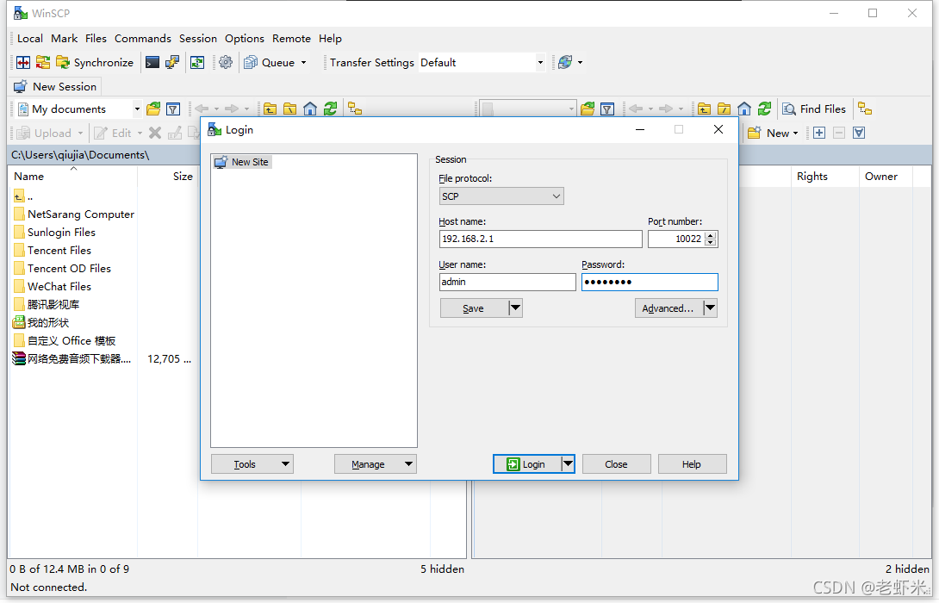The width and height of the screenshot is (939, 603).
Task: Select the New Session tab
Action: (56, 87)
